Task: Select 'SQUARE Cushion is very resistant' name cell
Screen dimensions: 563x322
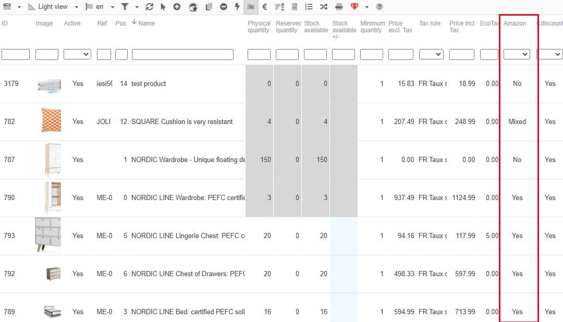Action: pos(182,122)
